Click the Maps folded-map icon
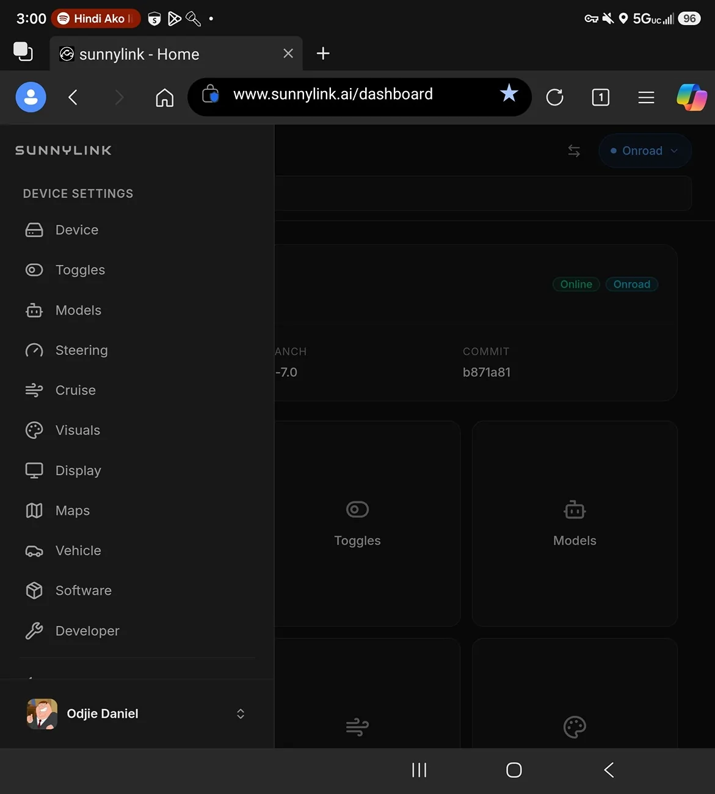Viewport: 715px width, 794px height. click(x=34, y=511)
